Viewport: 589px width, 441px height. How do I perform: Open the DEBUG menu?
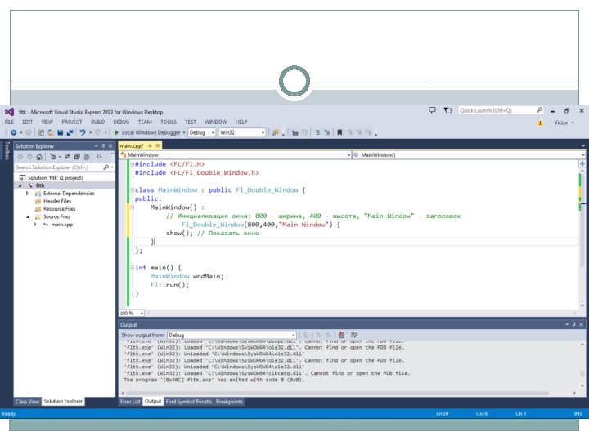click(121, 122)
